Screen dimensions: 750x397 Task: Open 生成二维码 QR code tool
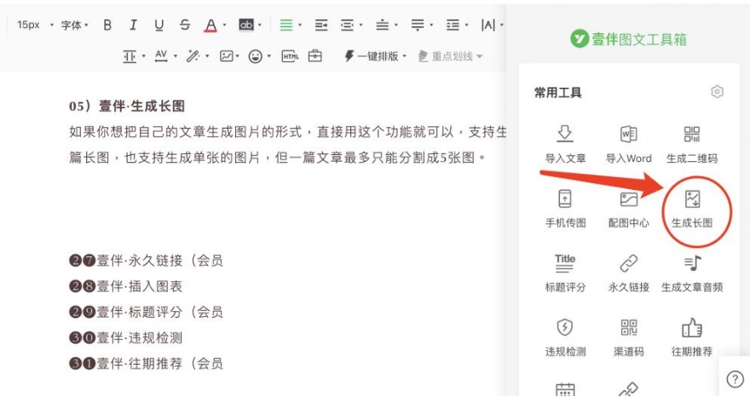tap(692, 145)
